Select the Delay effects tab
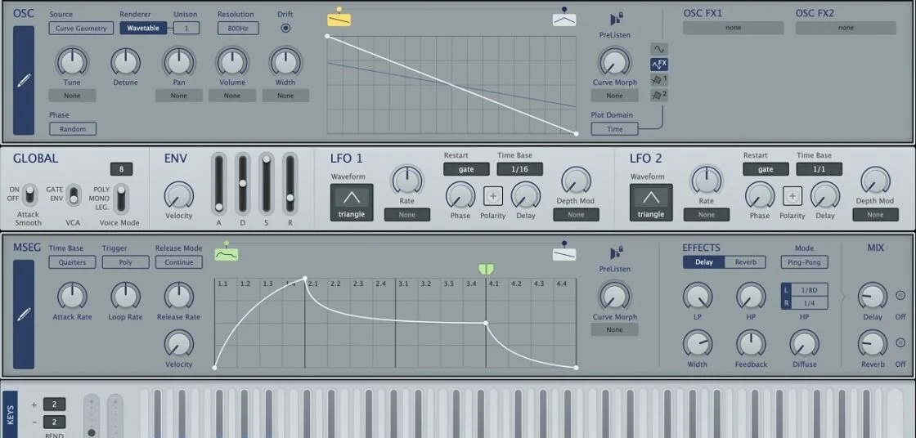The height and width of the screenshot is (438, 916). point(703,262)
